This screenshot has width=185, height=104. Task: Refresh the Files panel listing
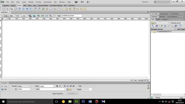157,26
